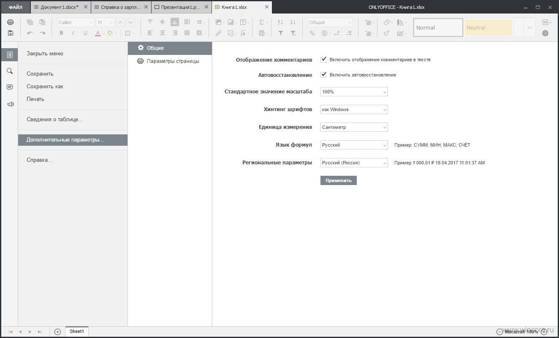Viewport: 559px width, 338px height.
Task: Click the 'Применить' button
Action: click(x=339, y=180)
